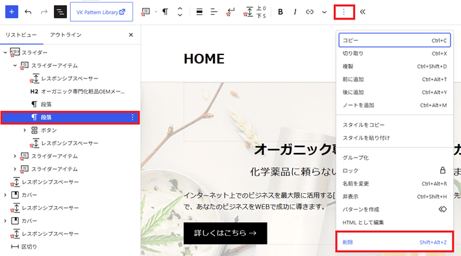Screen dimensions: 461x256
Task: Select the H2 オーガニック専門化粧品OEM heading row
Action: pyautogui.click(x=70, y=91)
